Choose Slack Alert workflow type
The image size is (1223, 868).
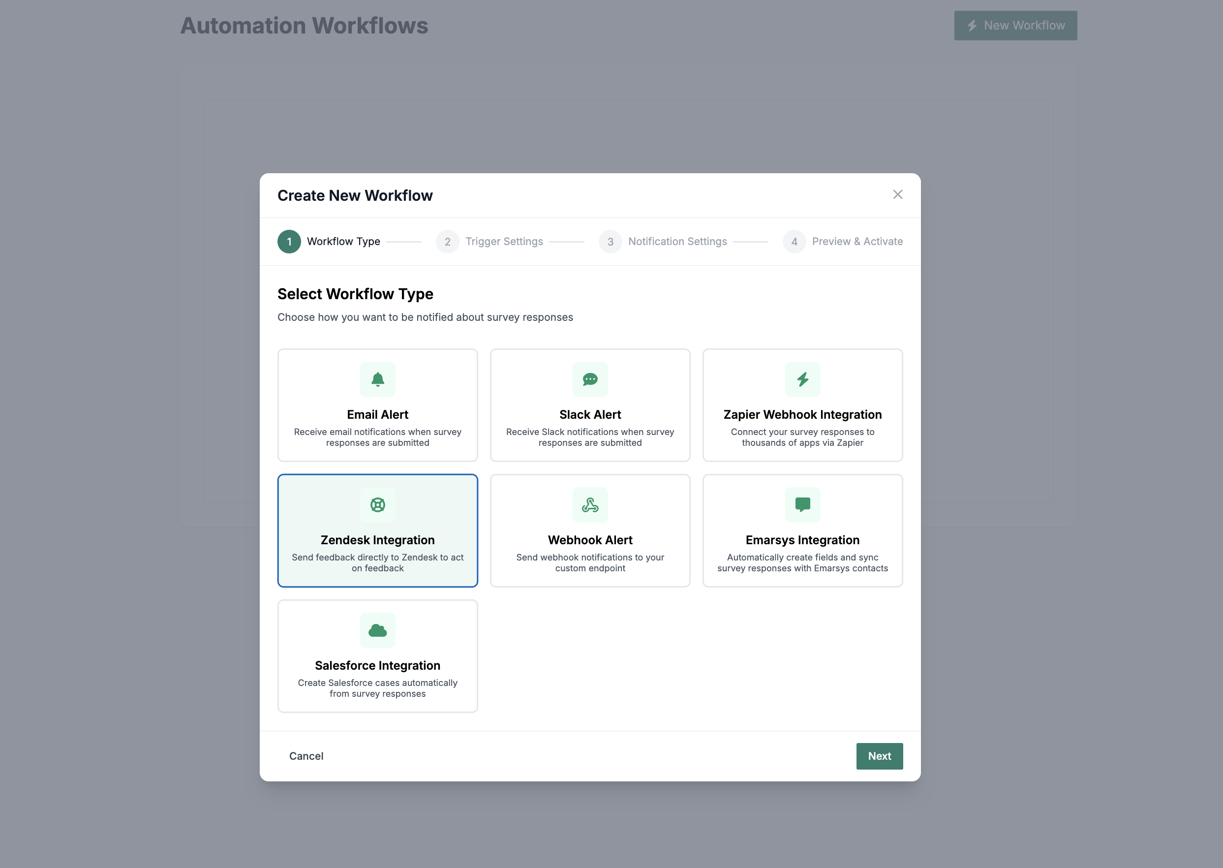tap(590, 415)
